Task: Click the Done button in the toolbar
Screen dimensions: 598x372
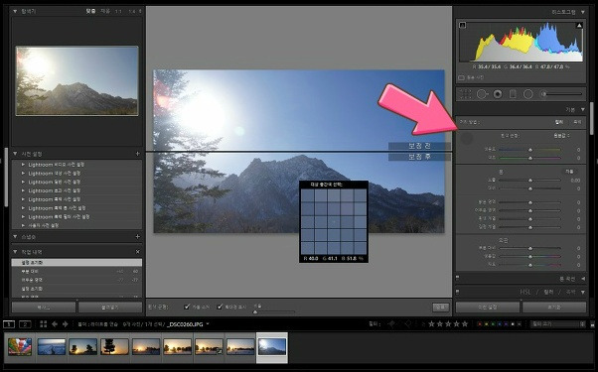Action: pos(440,307)
